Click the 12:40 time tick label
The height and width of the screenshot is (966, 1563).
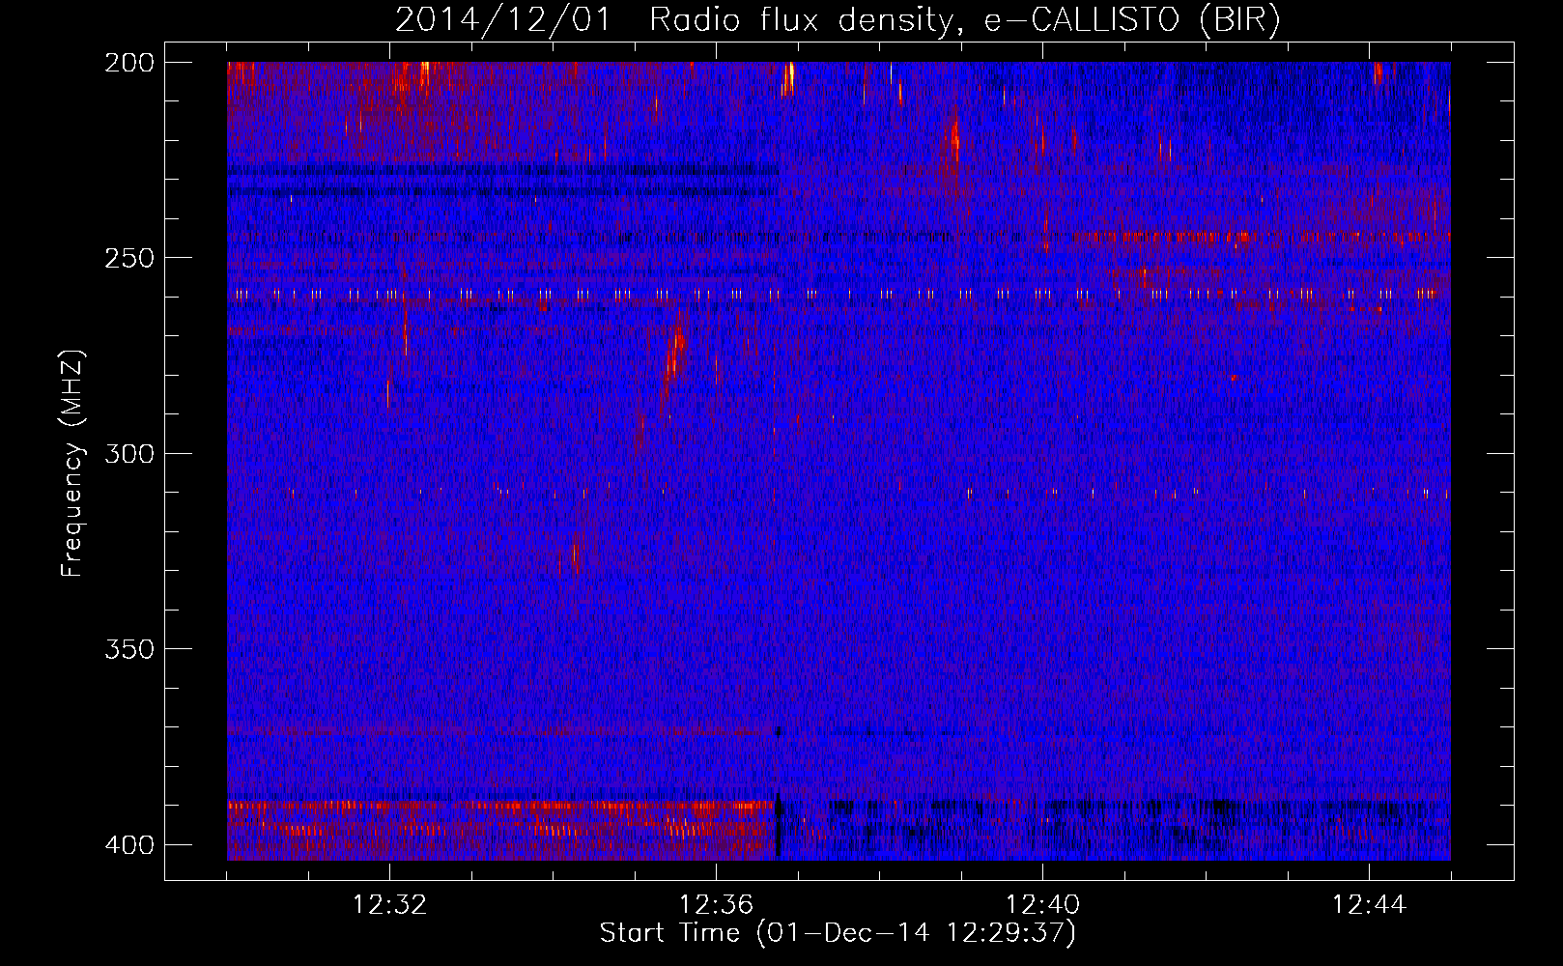(x=1042, y=905)
